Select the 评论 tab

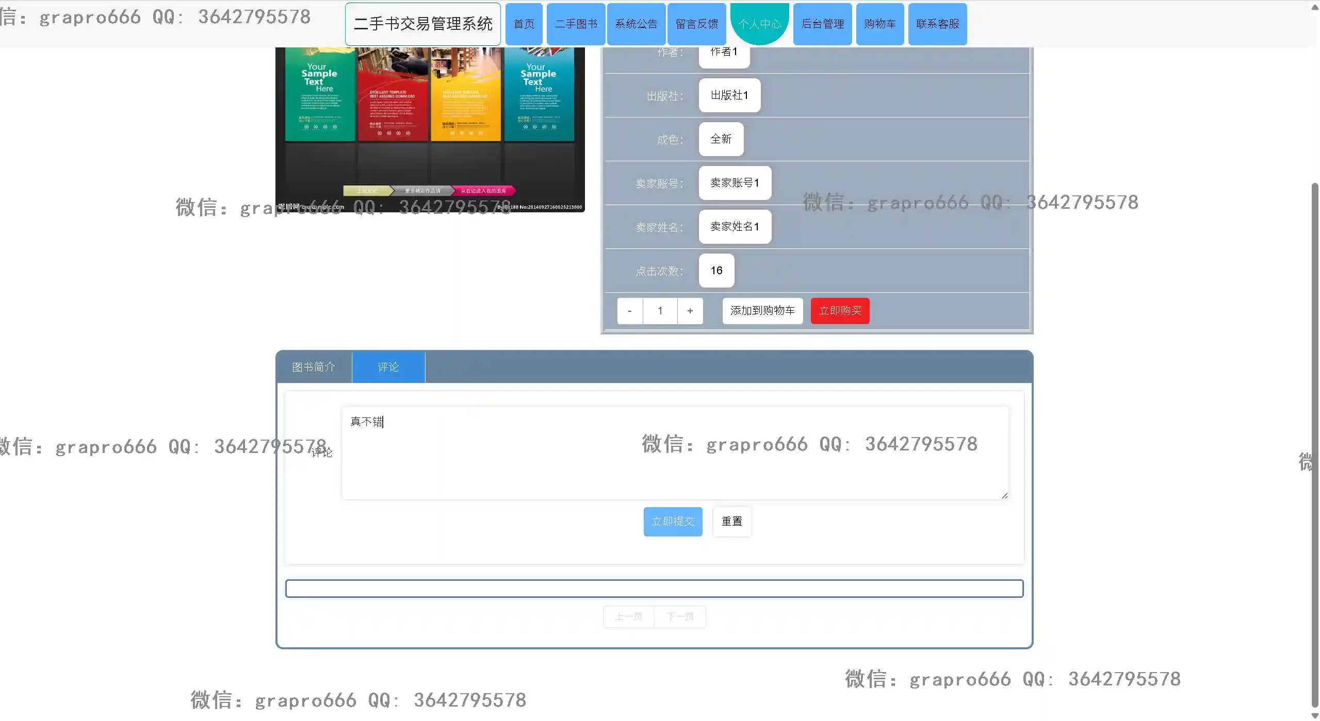tap(388, 367)
